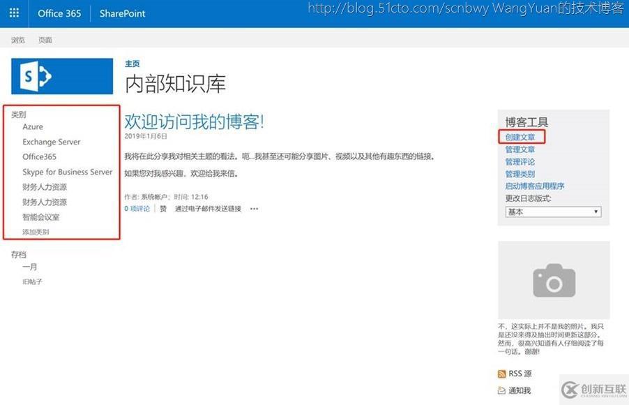Image resolution: width=629 pixels, height=405 pixels.
Task: Click the alert me envelope icon
Action: 501,390
